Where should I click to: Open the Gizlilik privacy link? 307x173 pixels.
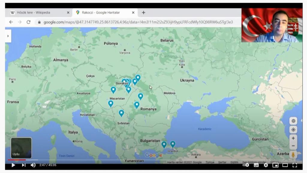234,162
